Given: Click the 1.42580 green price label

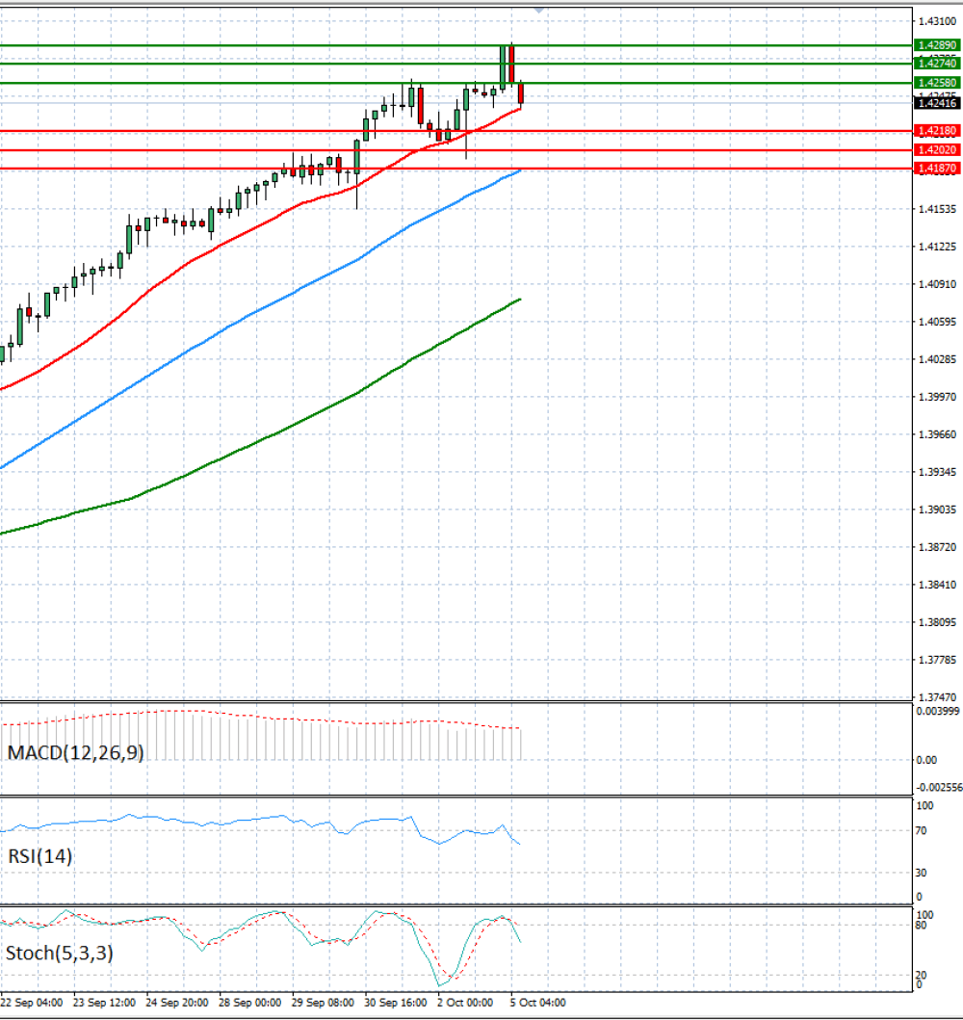Looking at the screenshot, I should pyautogui.click(x=936, y=83).
